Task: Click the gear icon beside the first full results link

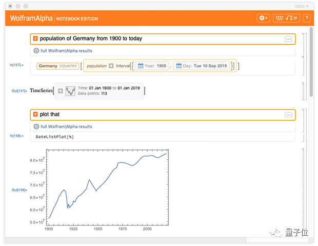Action: click(36, 50)
